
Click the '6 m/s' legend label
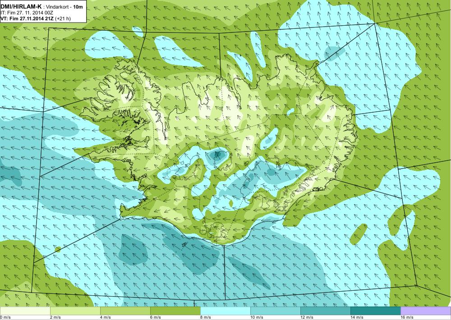coord(155,317)
